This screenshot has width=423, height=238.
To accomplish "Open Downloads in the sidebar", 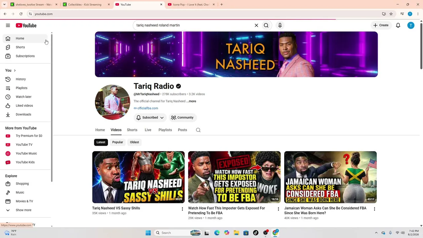I will [25, 114].
